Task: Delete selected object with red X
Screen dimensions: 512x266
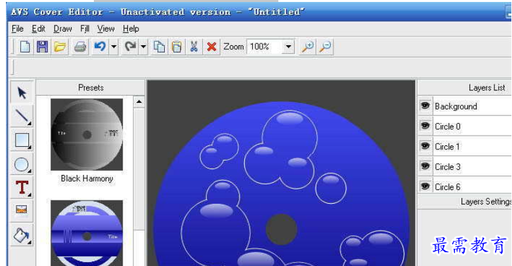Action: 211,47
